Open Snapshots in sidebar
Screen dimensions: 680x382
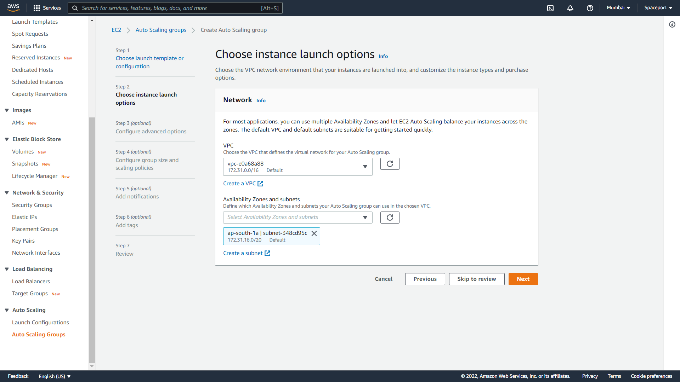click(x=25, y=164)
